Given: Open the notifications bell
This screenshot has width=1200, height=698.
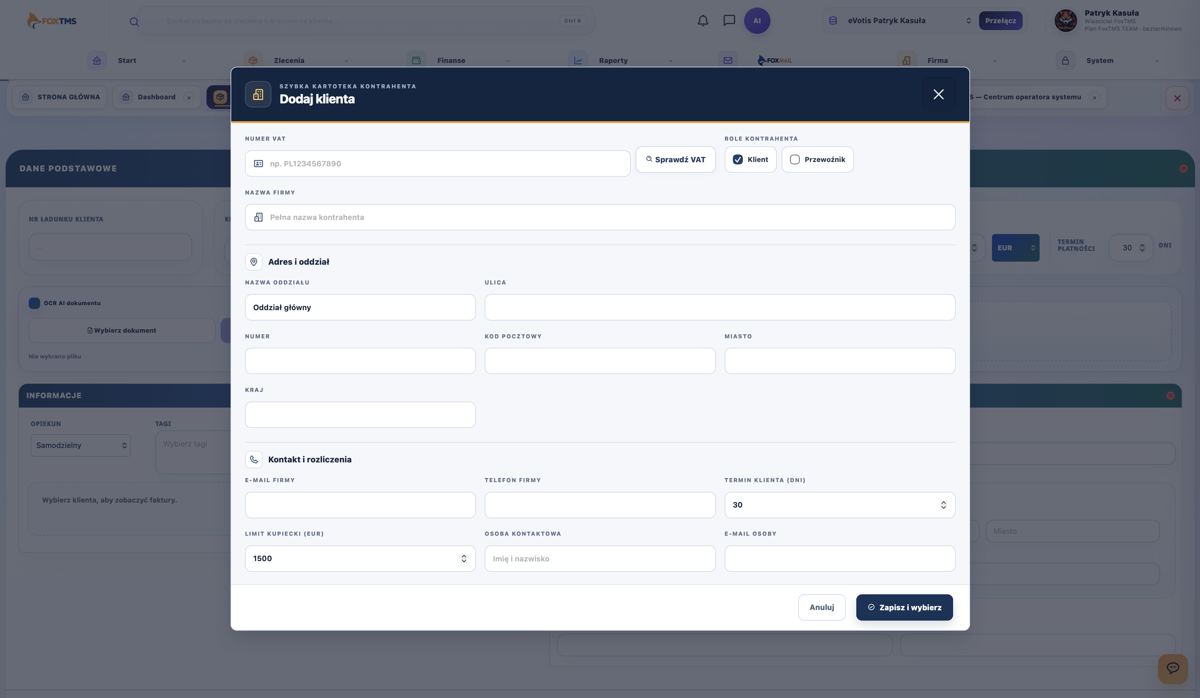Looking at the screenshot, I should (x=703, y=20).
